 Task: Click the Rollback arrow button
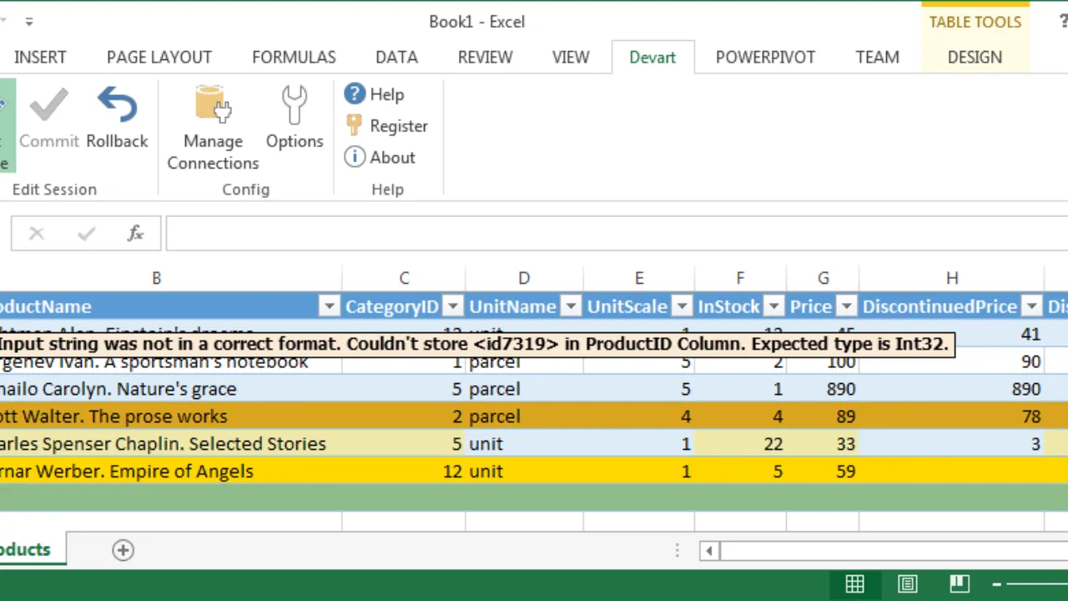point(117,119)
